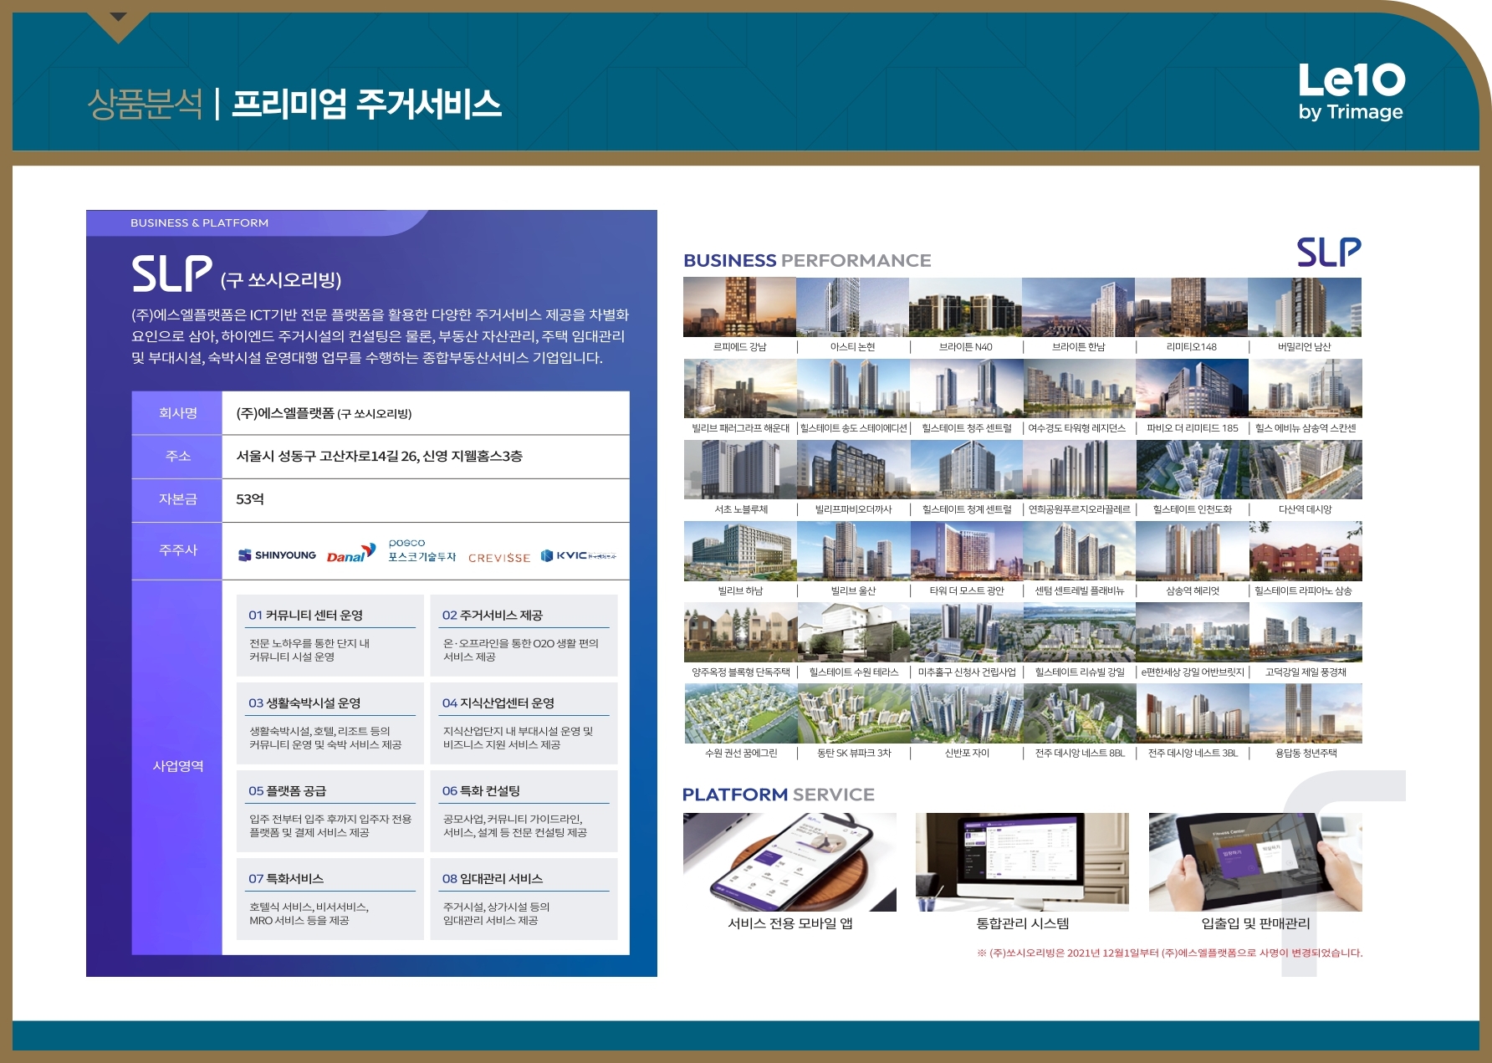Click the 자본금 row header
The width and height of the screenshot is (1492, 1063).
[x=177, y=499]
